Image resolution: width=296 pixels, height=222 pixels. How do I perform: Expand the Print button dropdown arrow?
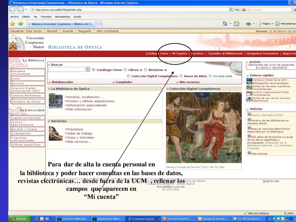(x=254, y=24)
